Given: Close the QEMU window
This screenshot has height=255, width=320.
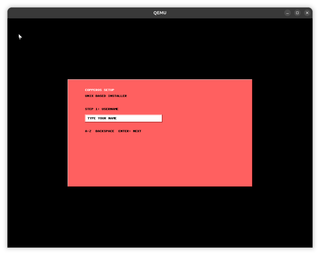Looking at the screenshot, I should click(x=307, y=13).
